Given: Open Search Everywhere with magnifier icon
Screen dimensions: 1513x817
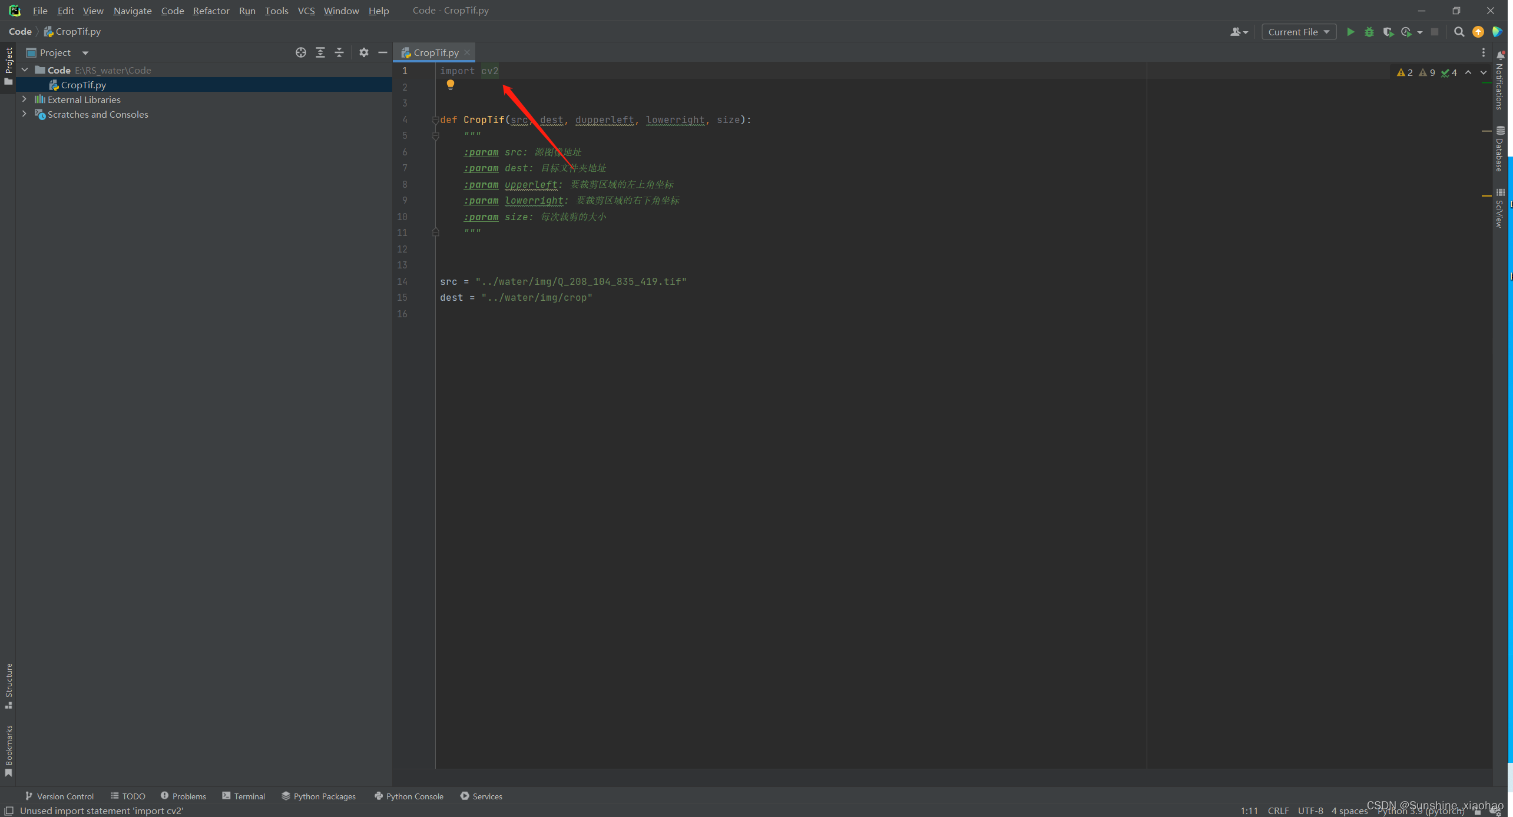Looking at the screenshot, I should point(1459,32).
